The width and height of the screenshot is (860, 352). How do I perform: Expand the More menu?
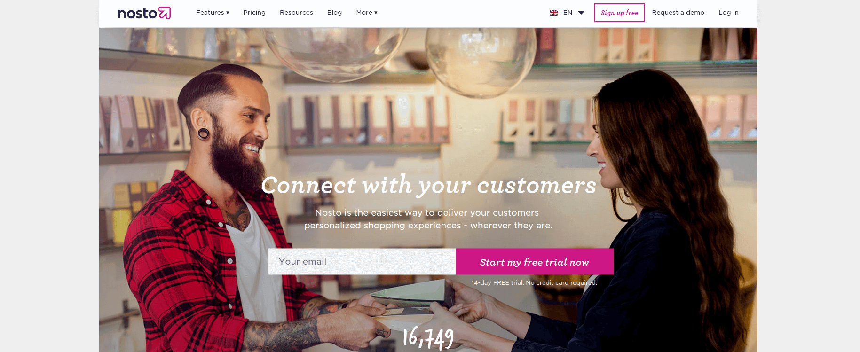click(x=367, y=13)
